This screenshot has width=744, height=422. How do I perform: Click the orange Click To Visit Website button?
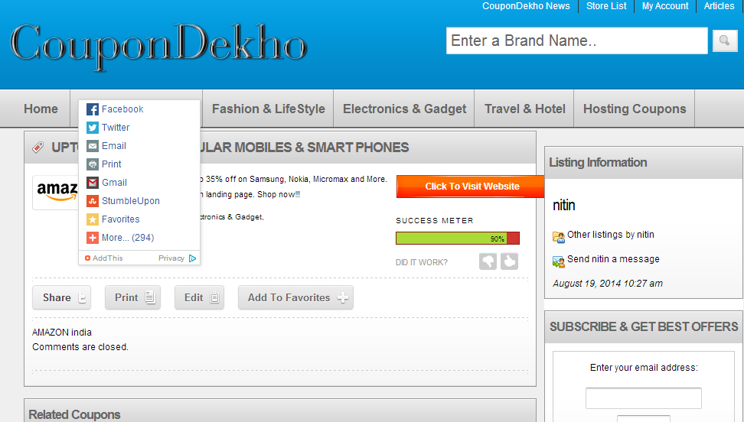tap(470, 187)
